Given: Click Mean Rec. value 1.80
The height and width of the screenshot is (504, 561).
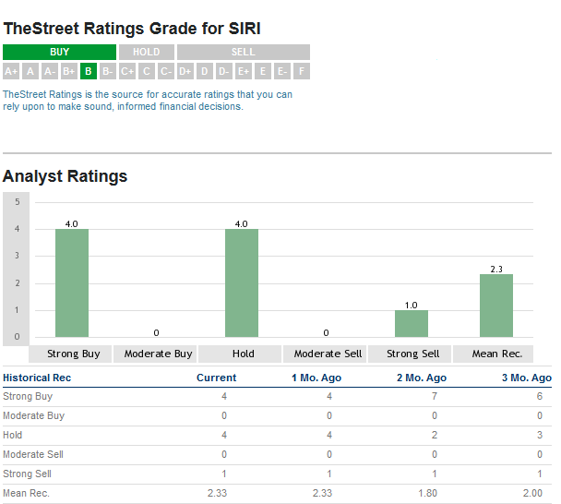Looking at the screenshot, I should (428, 493).
